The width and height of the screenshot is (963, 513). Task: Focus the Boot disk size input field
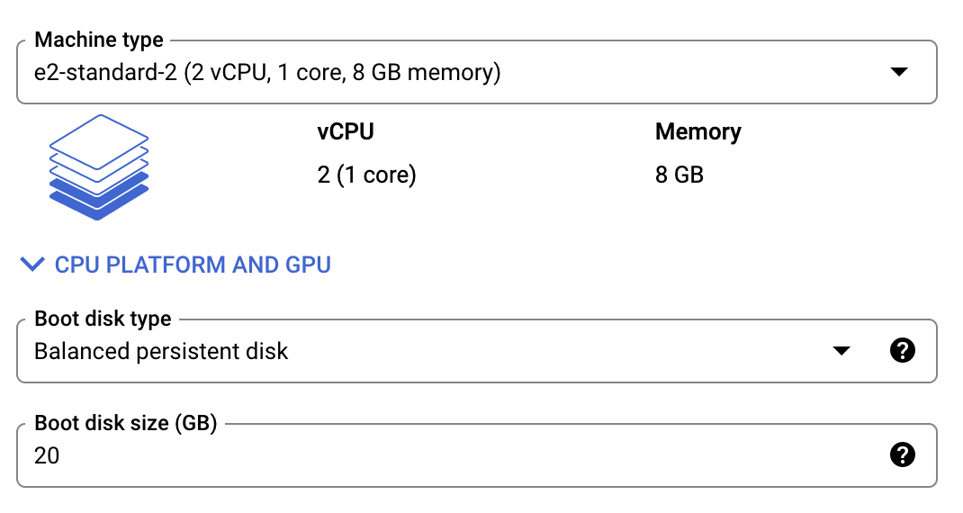tap(477, 455)
